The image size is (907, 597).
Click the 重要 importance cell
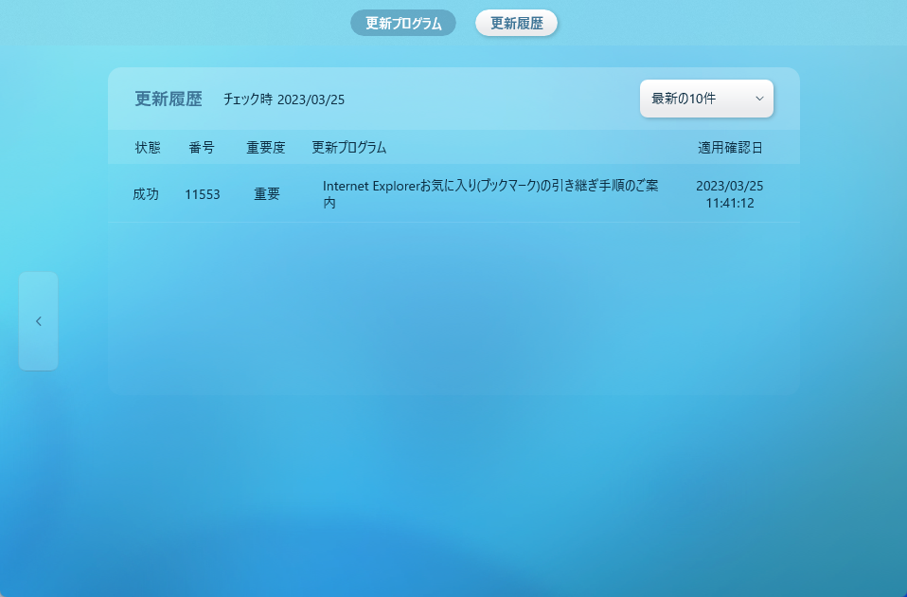pos(267,194)
